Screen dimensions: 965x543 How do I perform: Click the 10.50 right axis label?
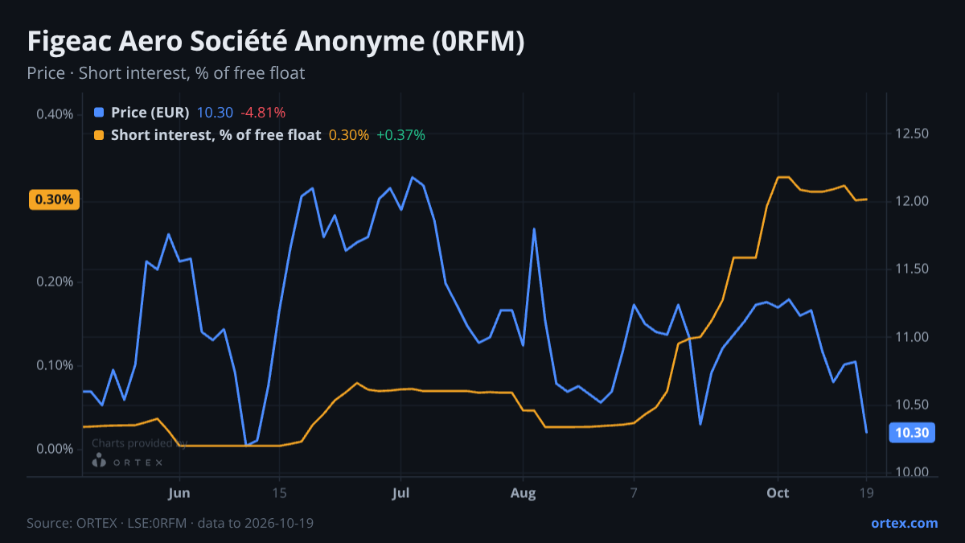[x=912, y=405]
